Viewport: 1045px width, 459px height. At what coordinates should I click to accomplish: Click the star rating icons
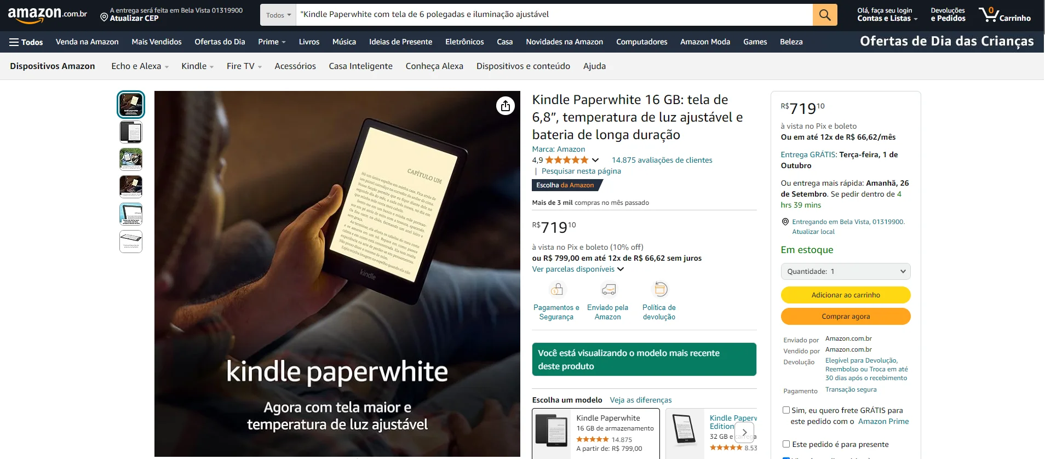566,160
